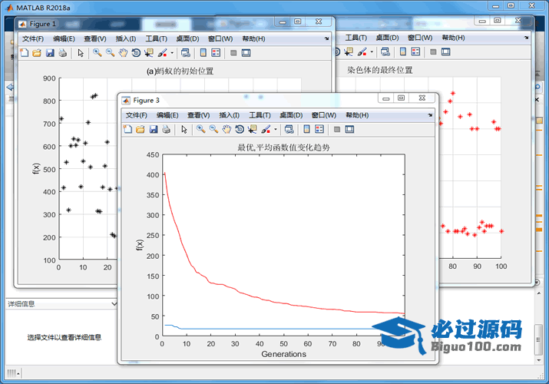The image size is (549, 384).
Task: Expand the 详细信息 panel chevron
Action: tap(114, 304)
